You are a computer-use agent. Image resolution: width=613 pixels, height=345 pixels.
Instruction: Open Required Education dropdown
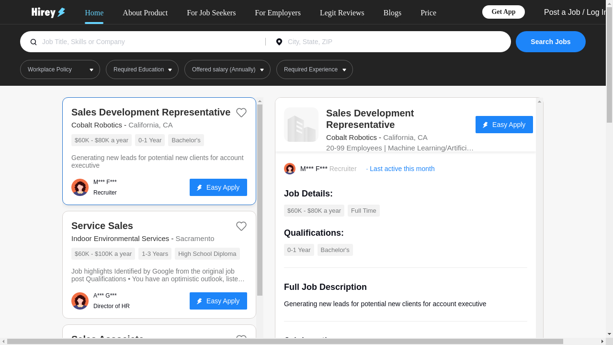142,69
